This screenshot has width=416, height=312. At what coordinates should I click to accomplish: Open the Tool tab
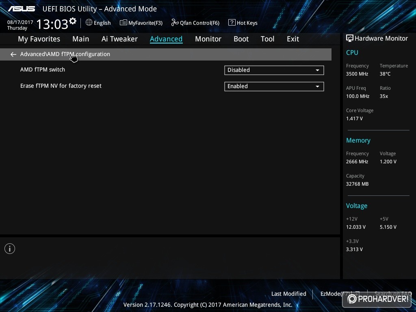pyautogui.click(x=267, y=39)
